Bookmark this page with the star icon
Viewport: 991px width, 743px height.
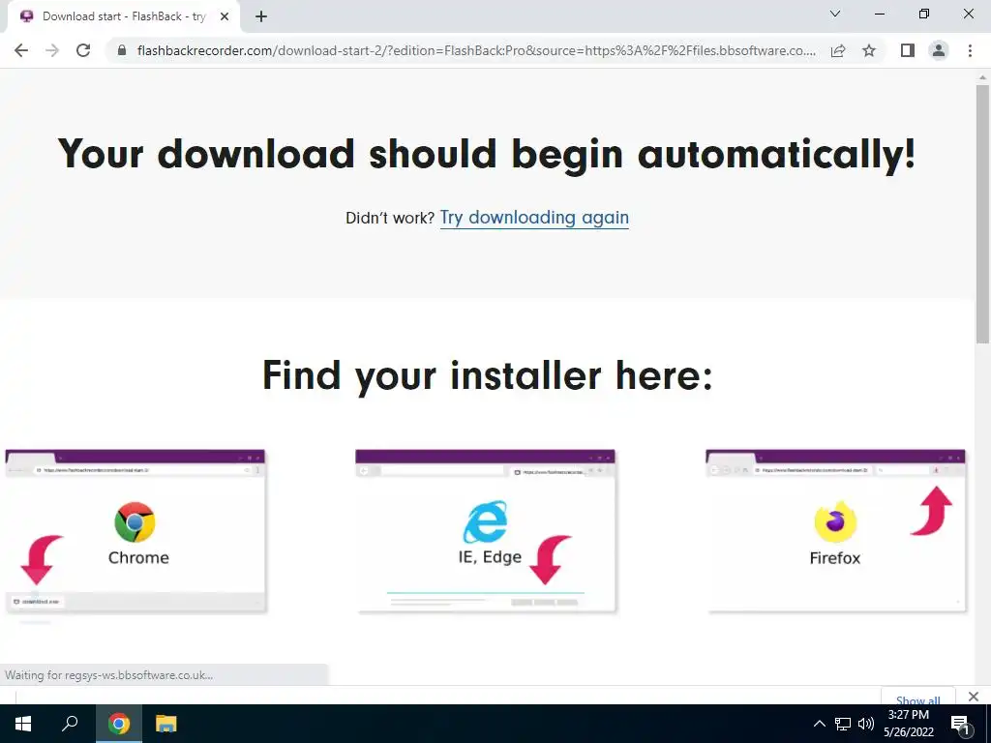tap(869, 50)
